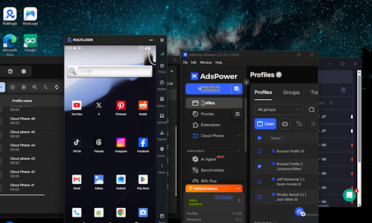Tick the checkbox for Browser Profile 10
The width and height of the screenshot is (372, 223).
point(259,151)
